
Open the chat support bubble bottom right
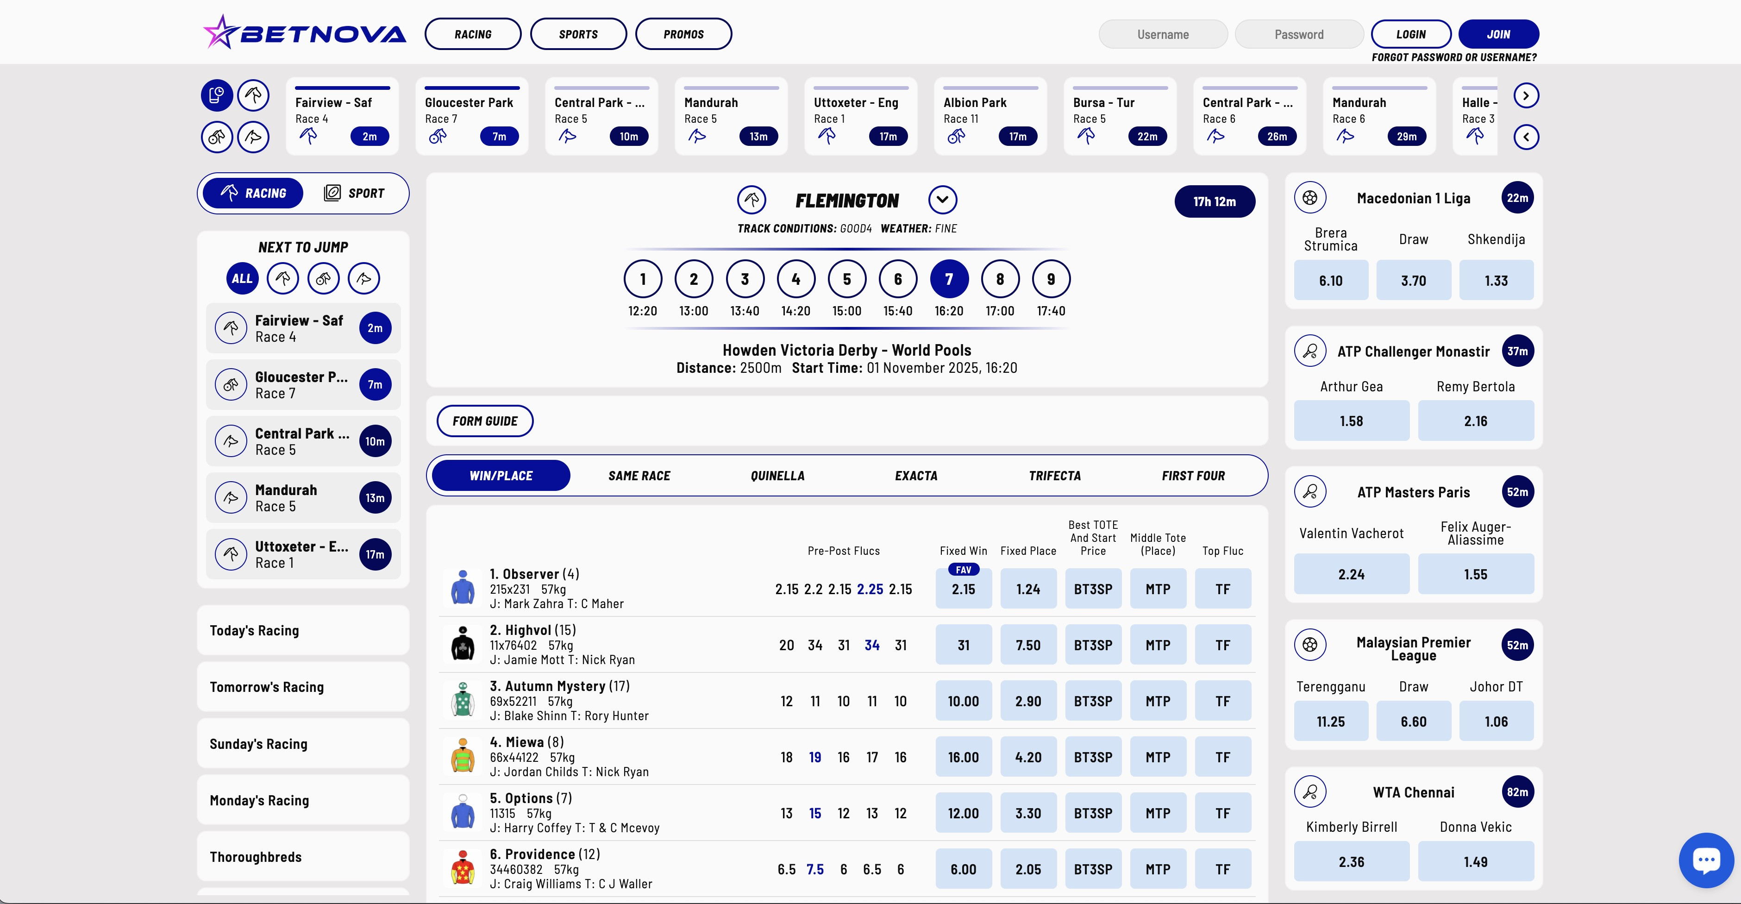[1706, 860]
